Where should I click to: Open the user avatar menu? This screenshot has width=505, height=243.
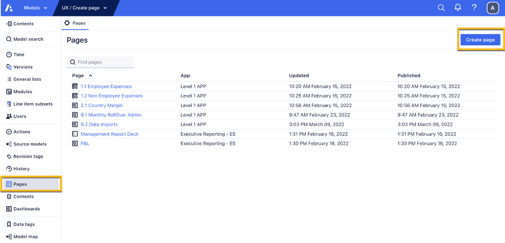coord(493,8)
